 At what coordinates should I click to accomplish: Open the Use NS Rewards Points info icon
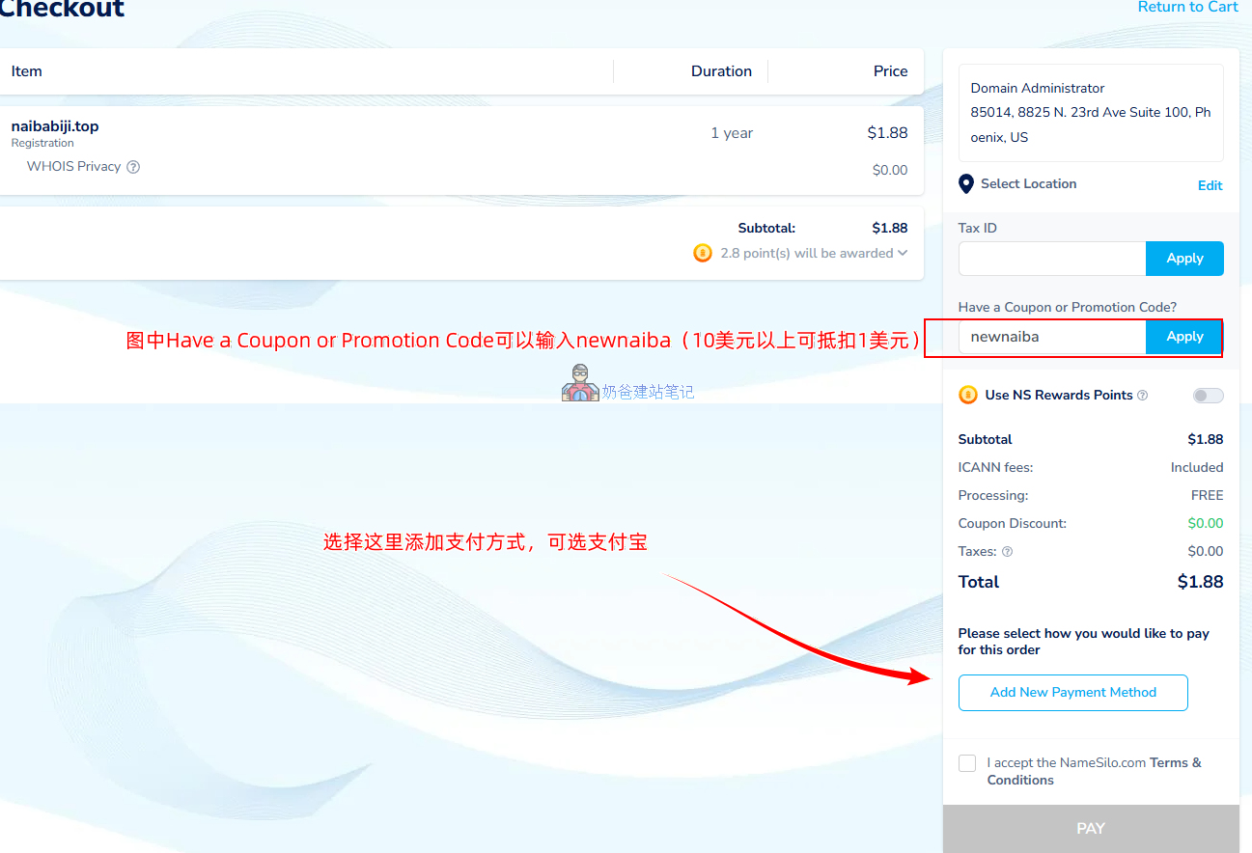click(1144, 395)
